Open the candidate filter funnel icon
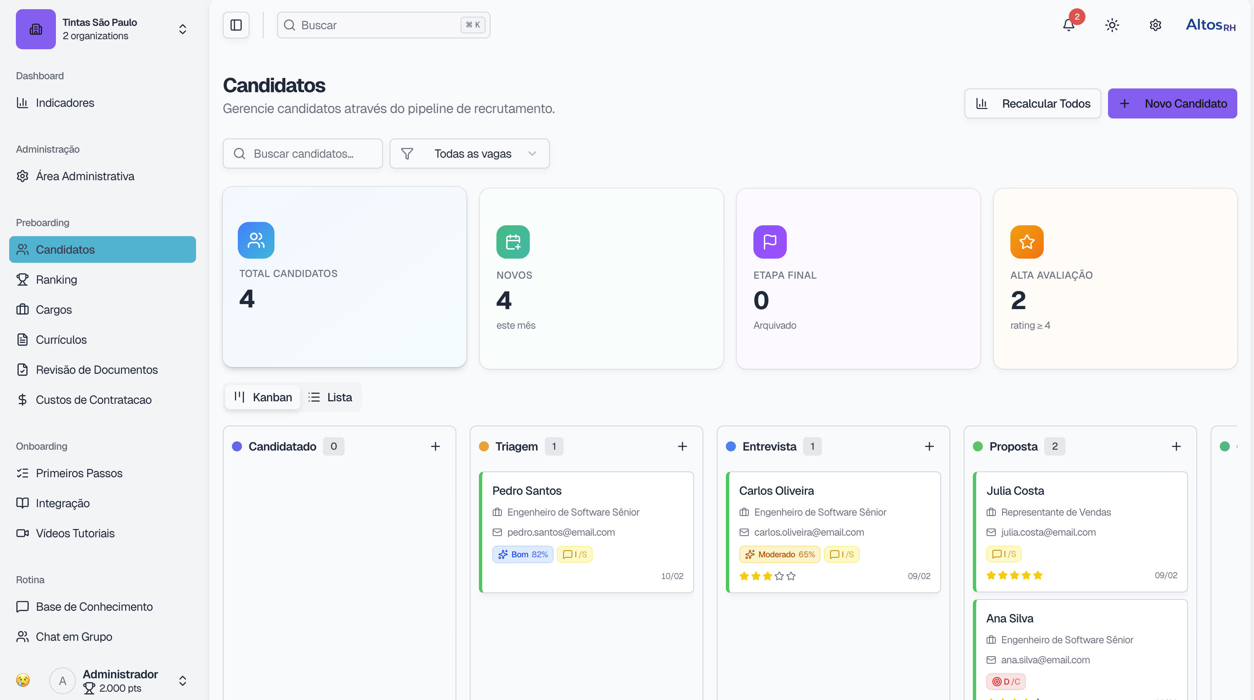 (x=408, y=154)
